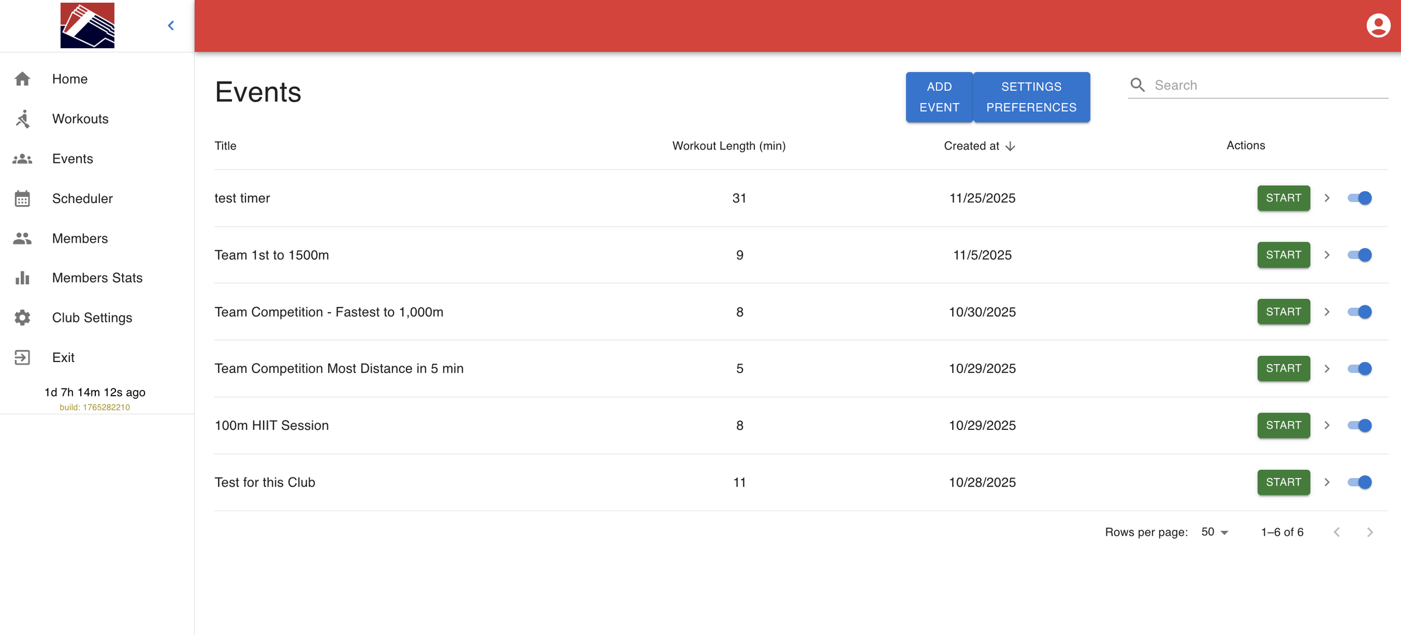Click the ADD EVENT button
Viewport: 1401px width, 635px height.
pos(939,97)
